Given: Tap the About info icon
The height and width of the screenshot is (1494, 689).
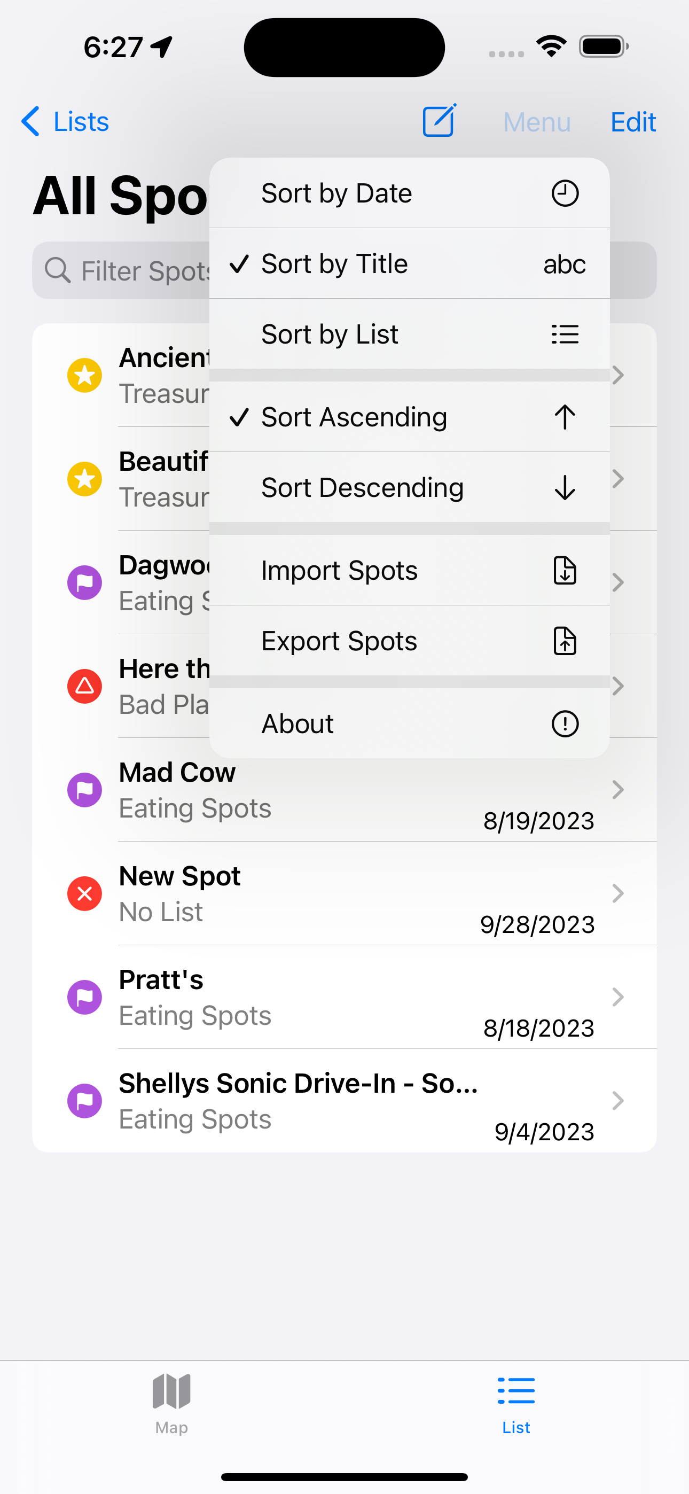Looking at the screenshot, I should [x=565, y=724].
